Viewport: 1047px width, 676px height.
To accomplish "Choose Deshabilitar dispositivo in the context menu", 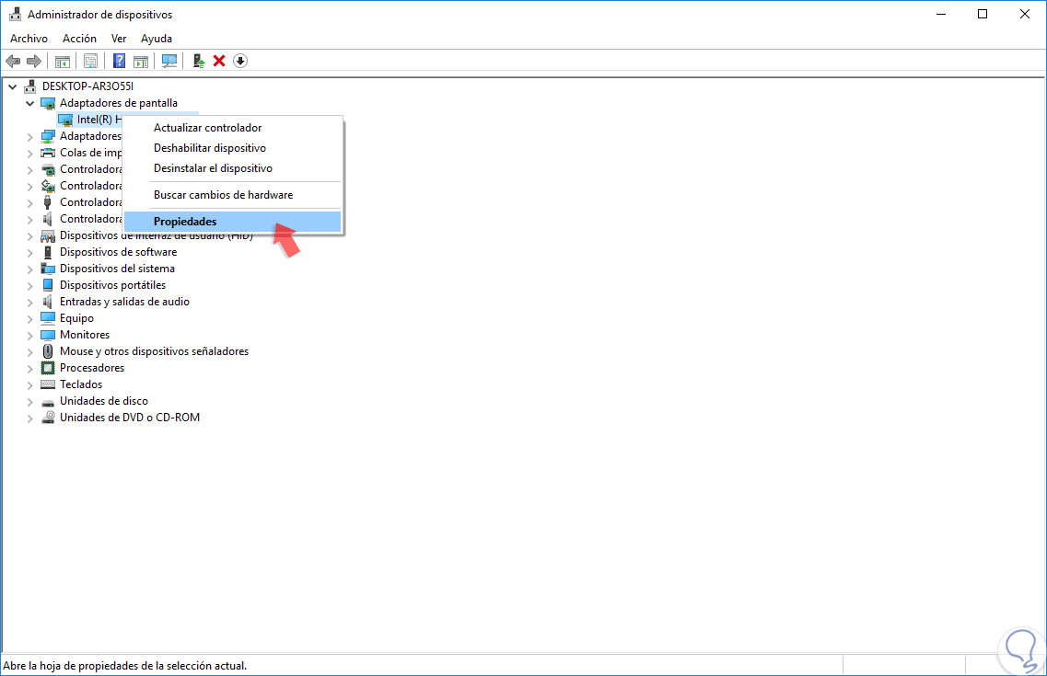I will 233,148.
